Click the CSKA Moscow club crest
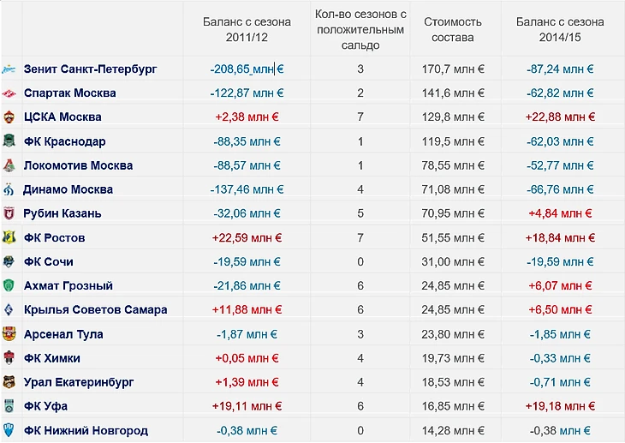 pyautogui.click(x=9, y=117)
